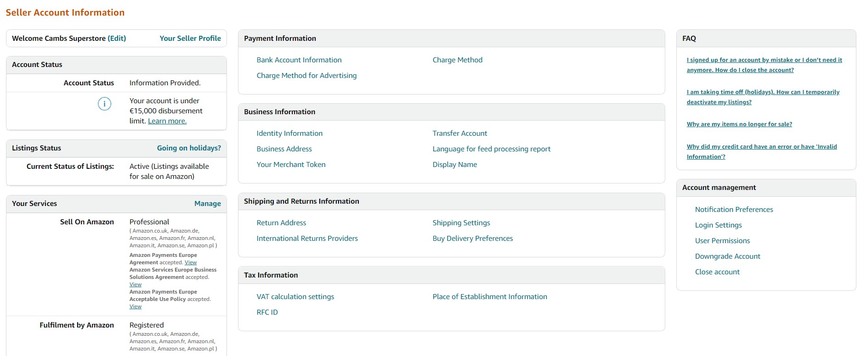Screen dimensions: 861x356
Task: Open Language for feed processing report
Action: [x=491, y=149]
